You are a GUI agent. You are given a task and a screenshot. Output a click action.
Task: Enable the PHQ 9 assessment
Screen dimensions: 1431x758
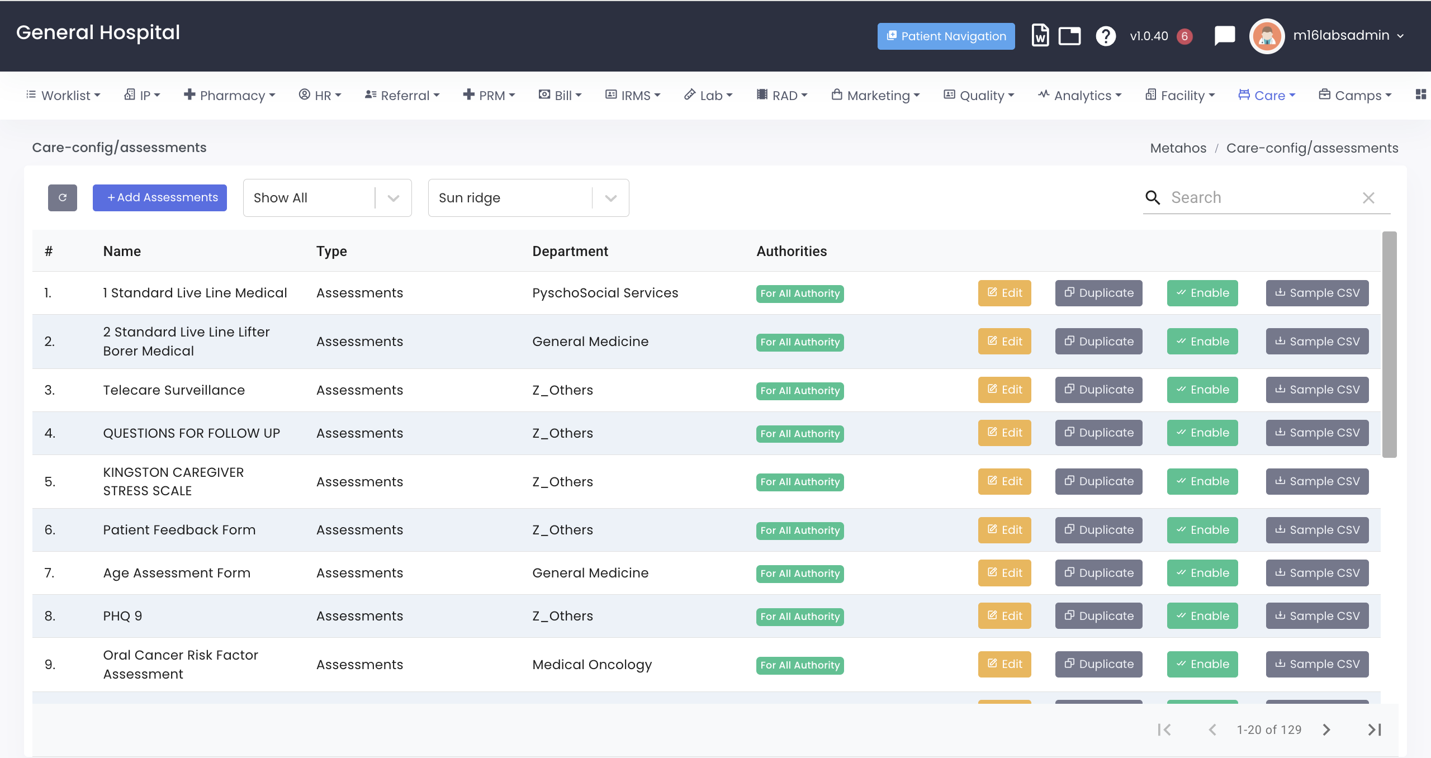[1202, 616]
